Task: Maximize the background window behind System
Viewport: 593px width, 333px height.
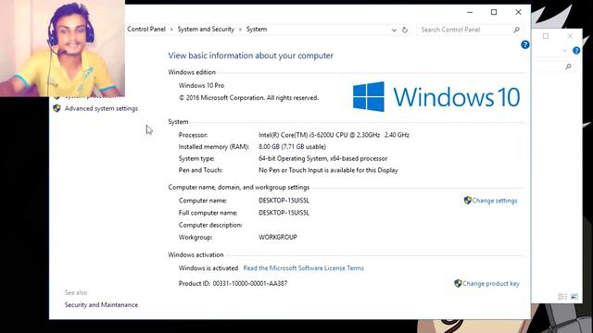Action: click(x=546, y=36)
